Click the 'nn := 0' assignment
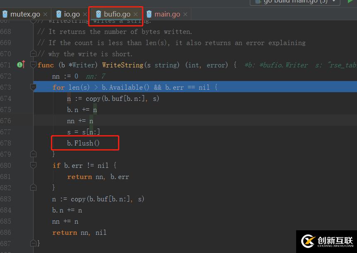357x253 pixels. tap(65, 76)
